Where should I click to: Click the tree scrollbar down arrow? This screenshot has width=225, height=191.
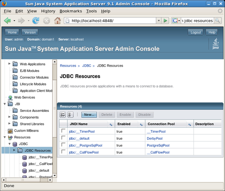[54, 175]
